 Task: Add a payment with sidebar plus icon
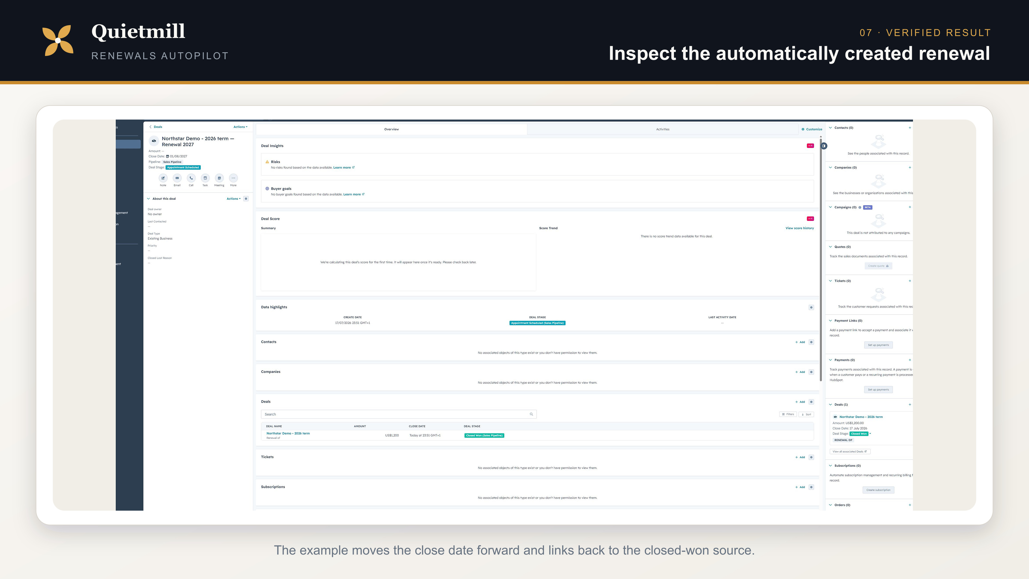(x=910, y=360)
